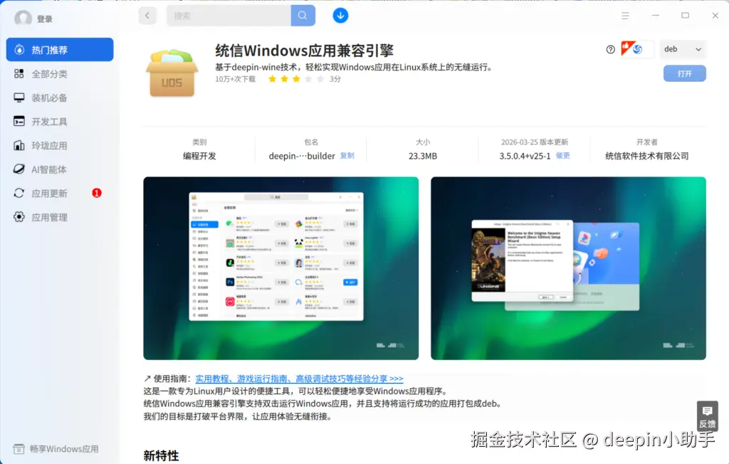Open 应用管理 section
729x464 pixels.
(x=60, y=217)
